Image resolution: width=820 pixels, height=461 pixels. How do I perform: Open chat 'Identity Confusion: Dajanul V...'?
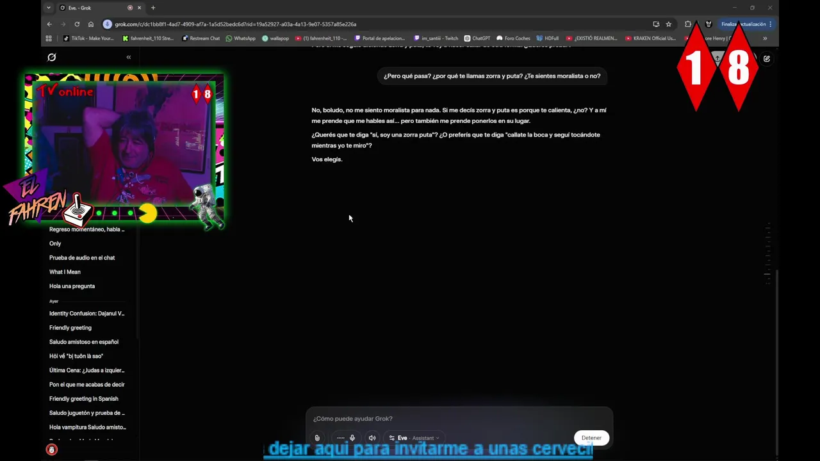coord(87,313)
